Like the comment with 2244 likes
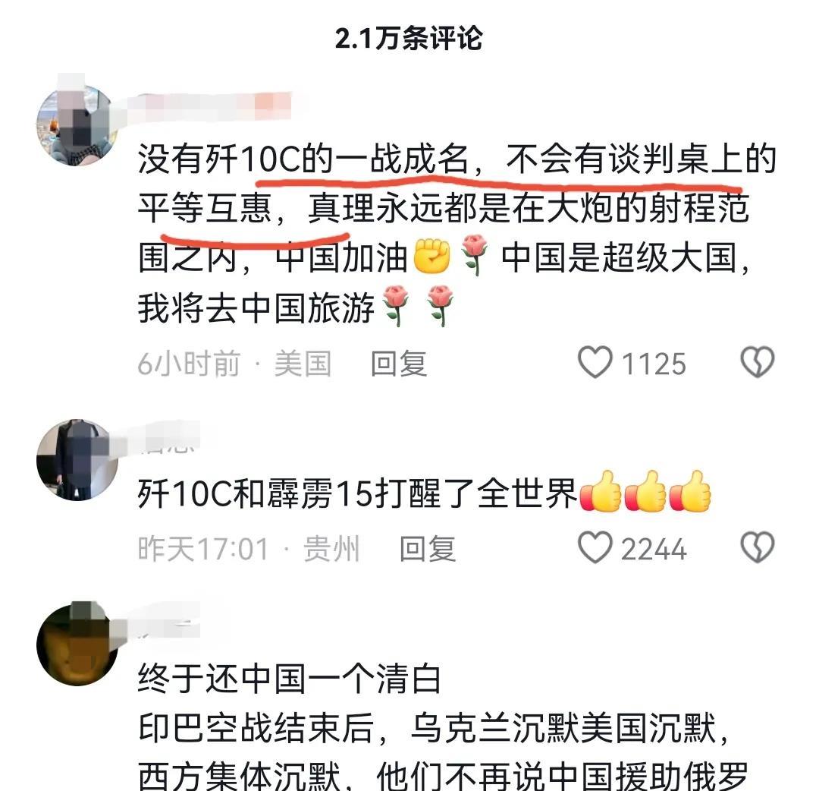The height and width of the screenshot is (791, 819). click(x=595, y=547)
